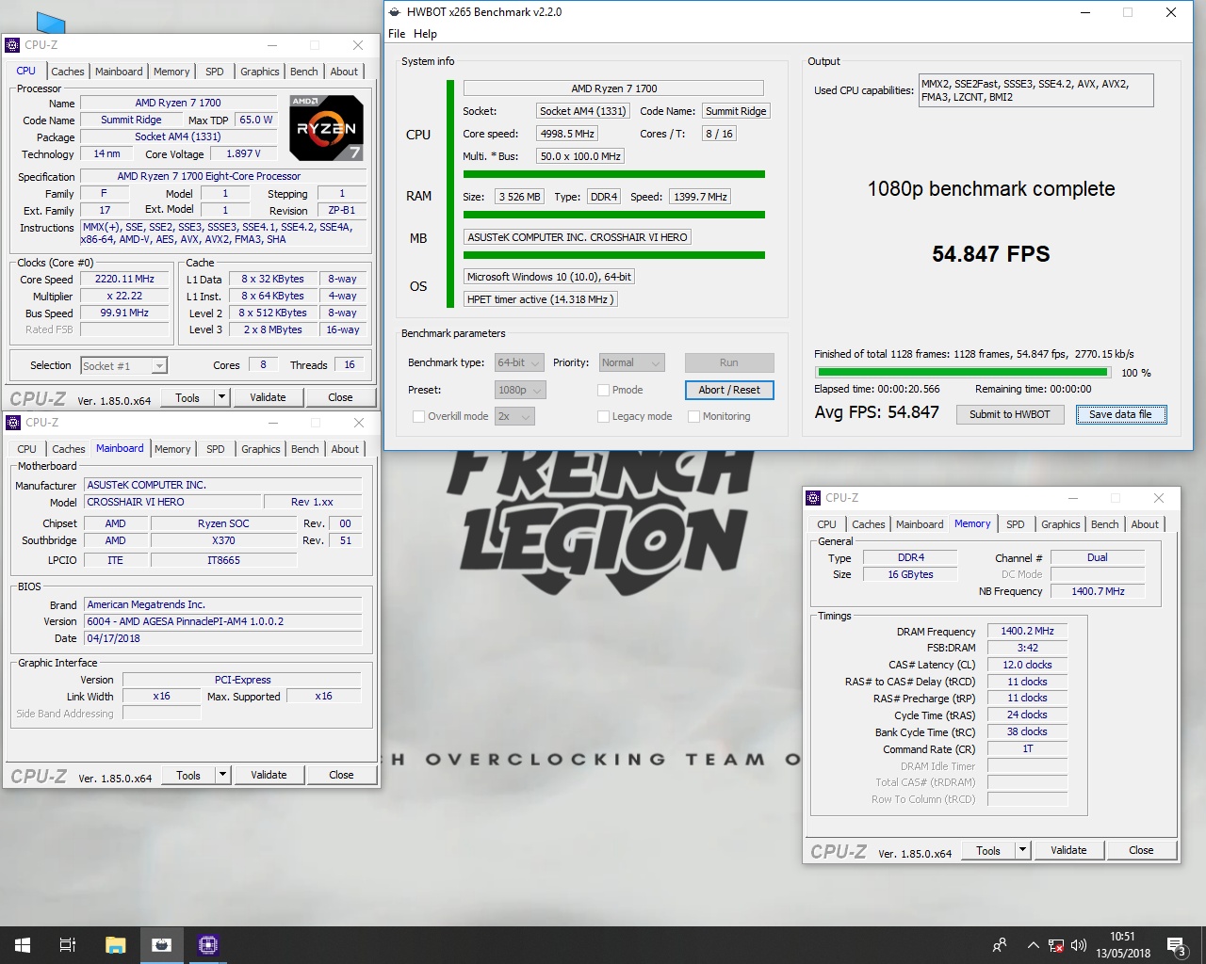Click CPU-Z icon in Memory window title bar
The width and height of the screenshot is (1206, 964).
pyautogui.click(x=813, y=497)
